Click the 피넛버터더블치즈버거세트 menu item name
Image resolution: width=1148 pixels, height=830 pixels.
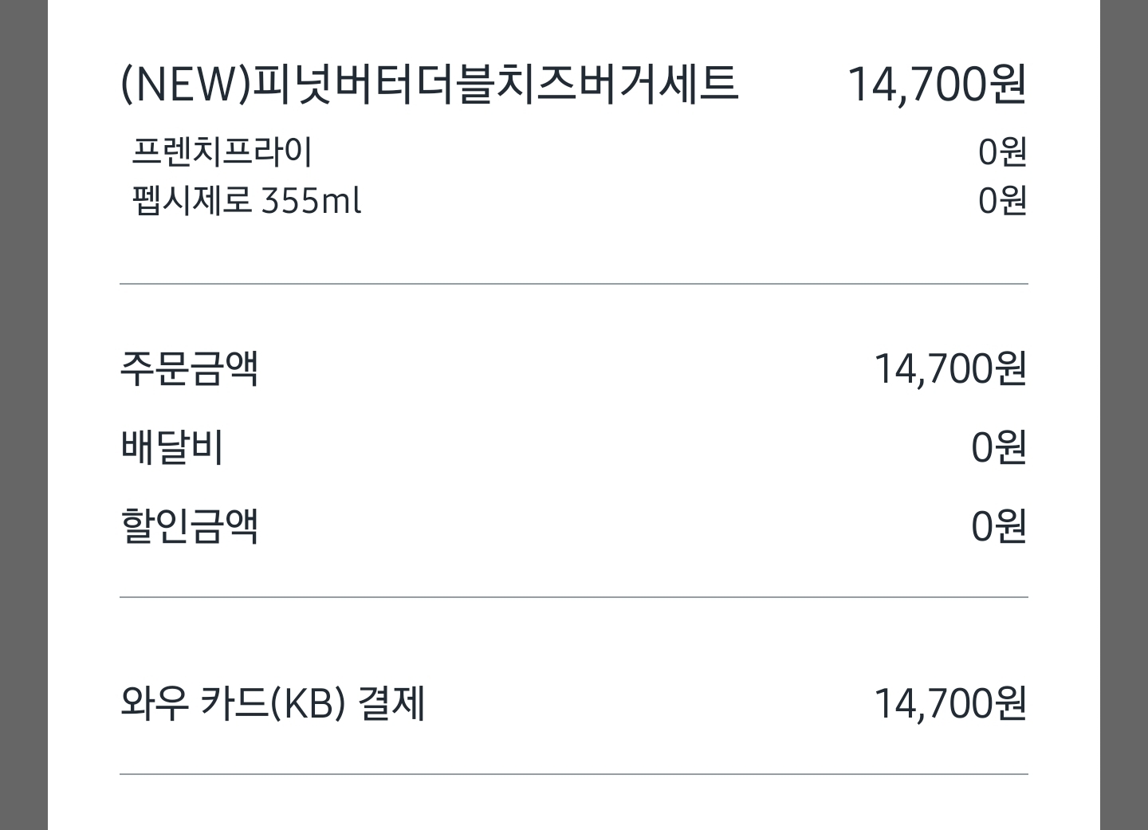494,84
